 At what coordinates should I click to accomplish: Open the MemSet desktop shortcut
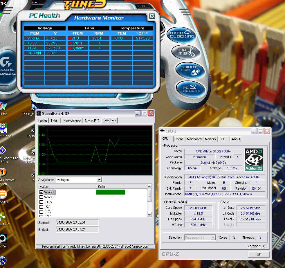point(3,240)
